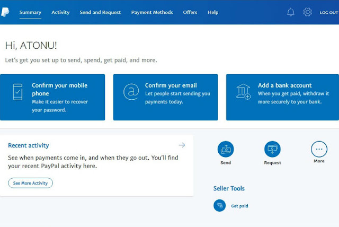Open Confirm your mobile phone card
Viewport: 339px width, 227px height.
pos(52,97)
